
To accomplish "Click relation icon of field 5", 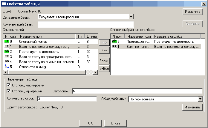I will click(7, 67).
